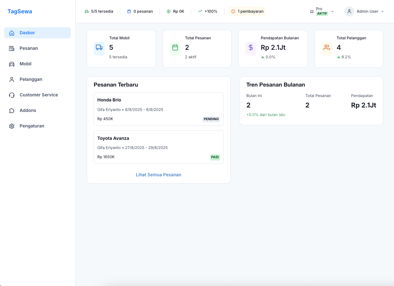This screenshot has height=286, width=394.
Task: Click the 1 pembayaran notification badge
Action: coord(247,11)
